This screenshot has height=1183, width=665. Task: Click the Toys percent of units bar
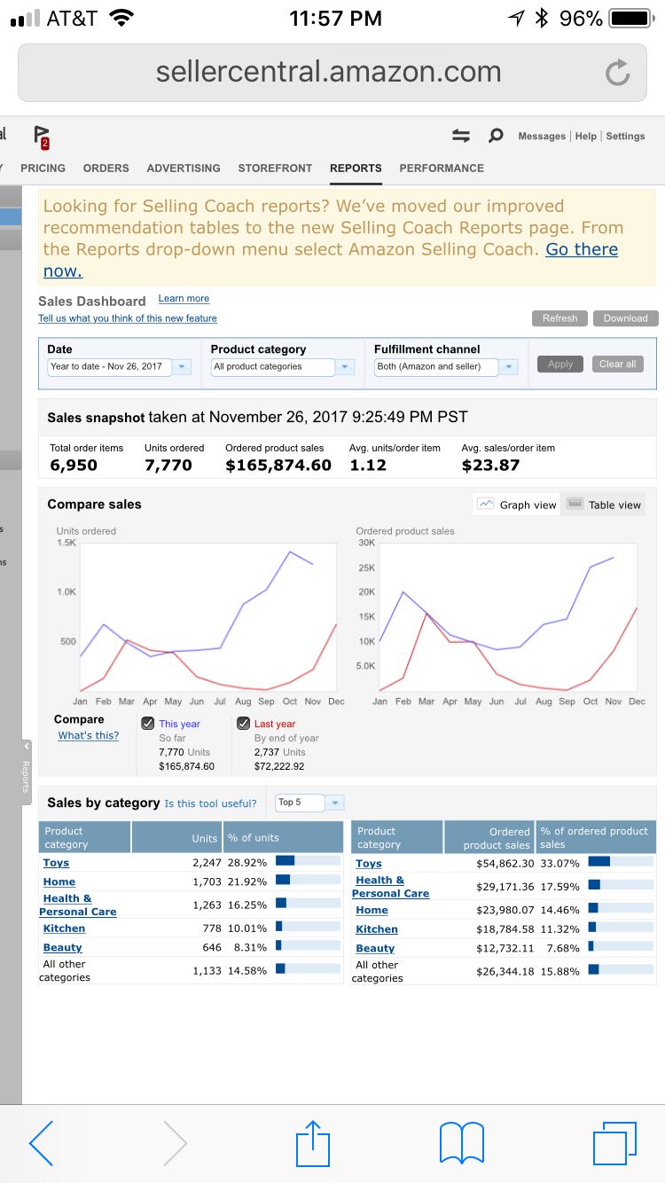pyautogui.click(x=308, y=860)
